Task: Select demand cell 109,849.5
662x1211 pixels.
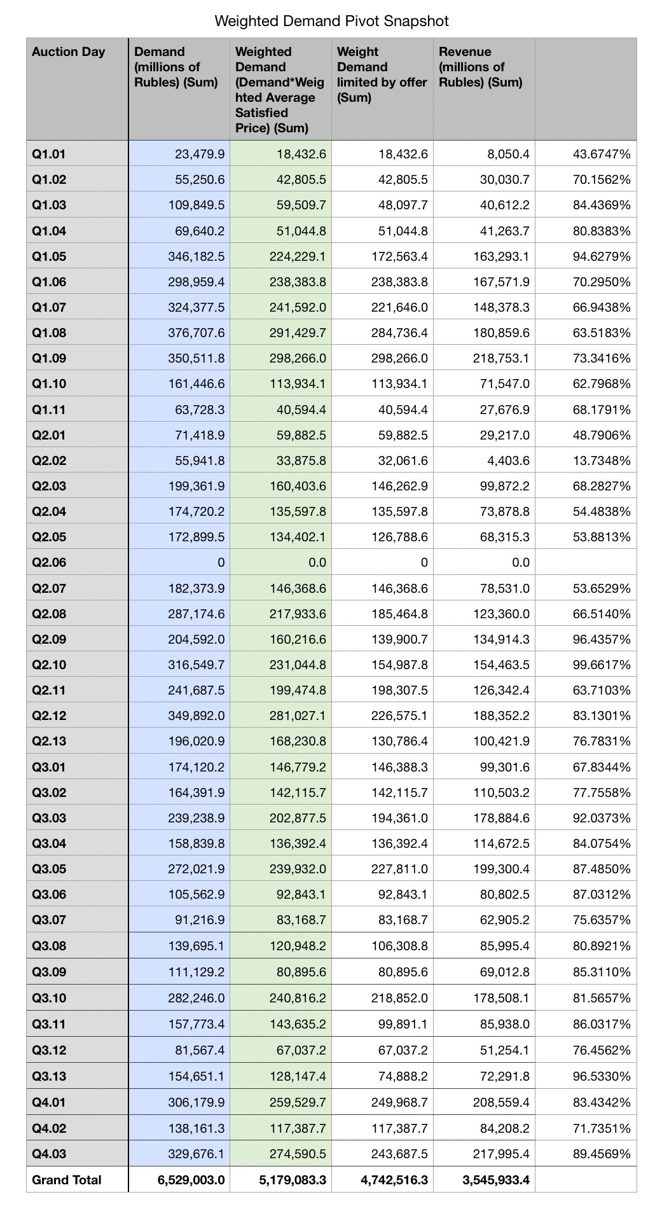Action: 179,205
